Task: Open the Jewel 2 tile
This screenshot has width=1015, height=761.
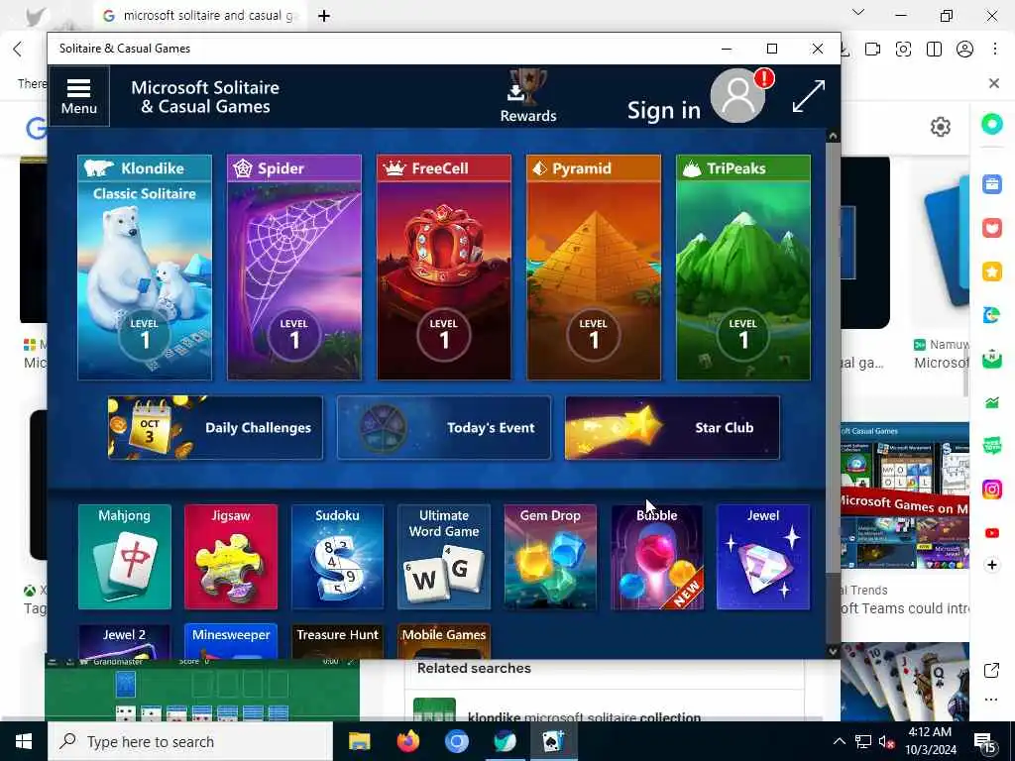Action: [124, 641]
